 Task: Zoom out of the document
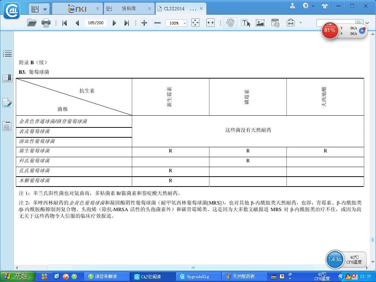157,23
